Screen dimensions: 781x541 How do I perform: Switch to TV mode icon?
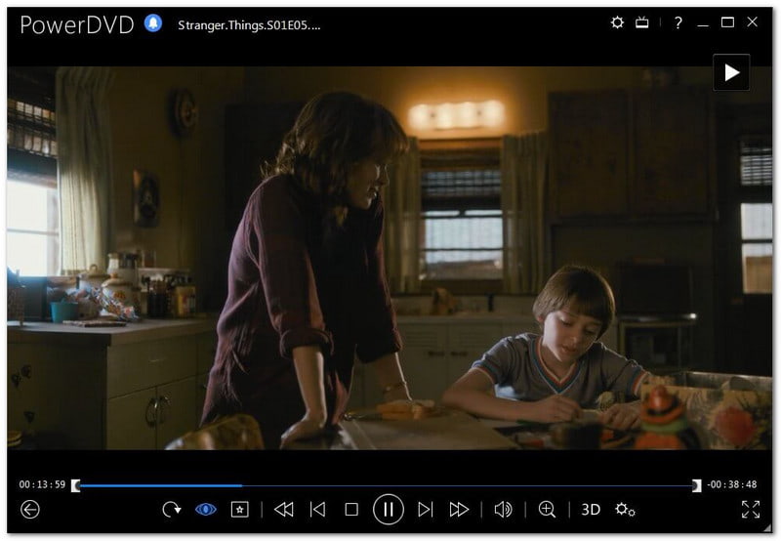pyautogui.click(x=642, y=22)
